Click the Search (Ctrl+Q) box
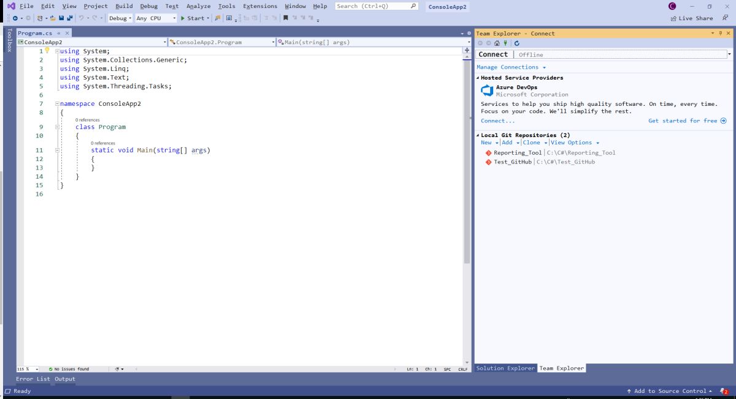The height and width of the screenshot is (399, 736). (x=377, y=6)
